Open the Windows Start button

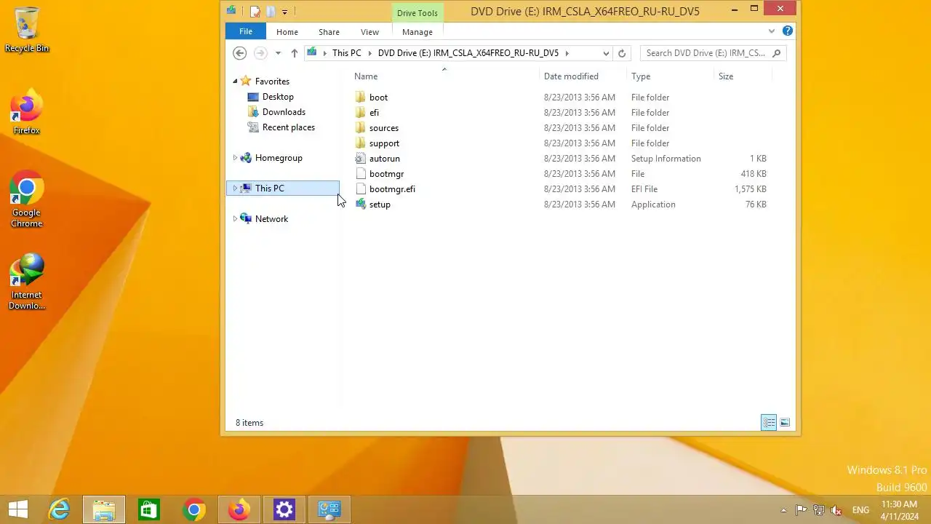pos(18,509)
